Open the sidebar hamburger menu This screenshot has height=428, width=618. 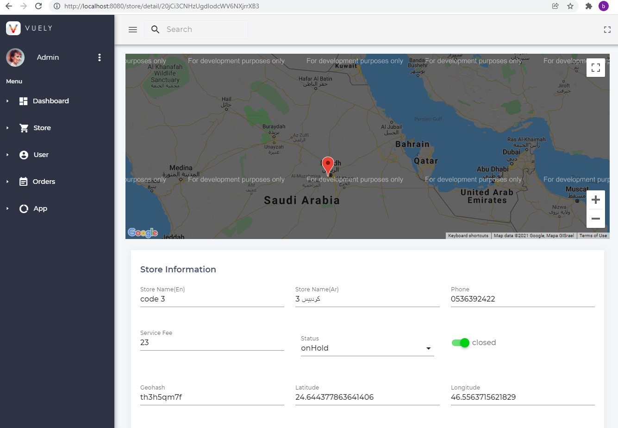(x=132, y=29)
